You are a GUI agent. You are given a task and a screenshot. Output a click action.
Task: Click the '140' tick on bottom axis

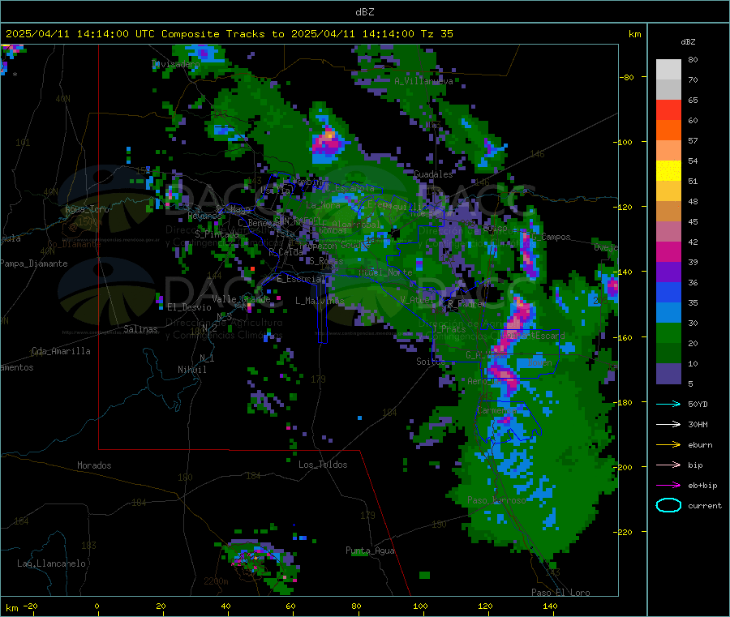coord(550,606)
